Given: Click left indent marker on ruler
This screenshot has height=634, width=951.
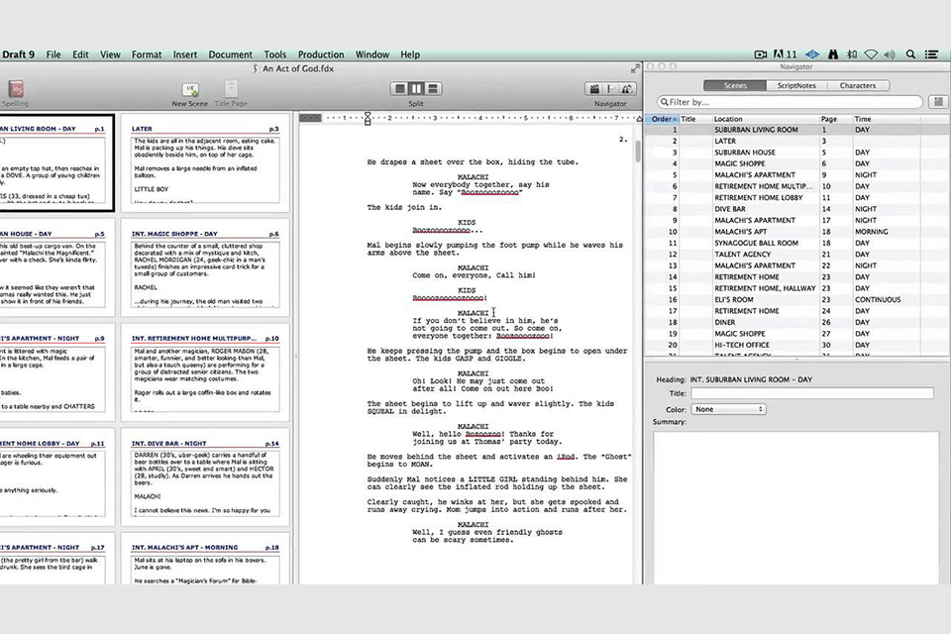Looking at the screenshot, I should click(368, 119).
